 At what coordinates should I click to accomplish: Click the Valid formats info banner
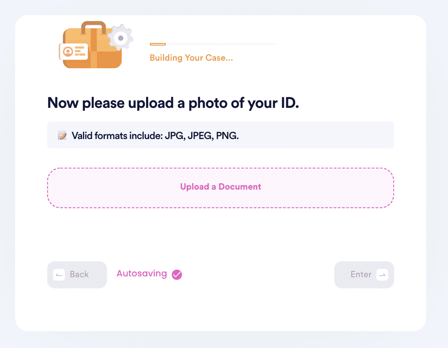(220, 135)
